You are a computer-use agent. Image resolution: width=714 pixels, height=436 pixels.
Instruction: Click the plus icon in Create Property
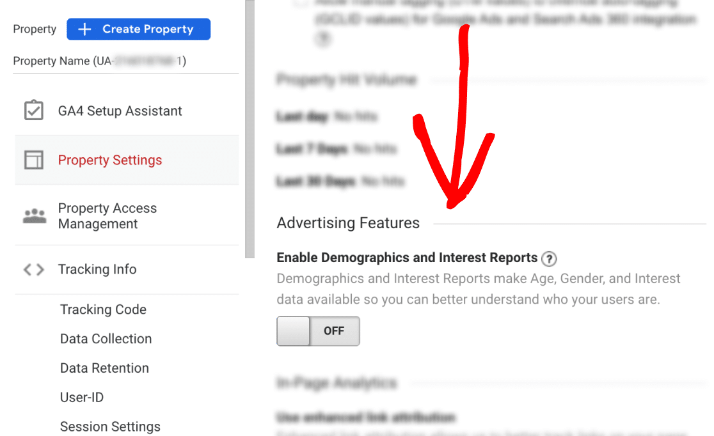[84, 29]
